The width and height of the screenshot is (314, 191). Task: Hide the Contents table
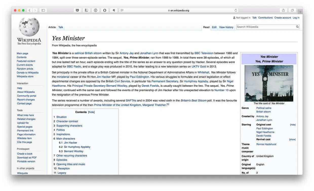coord(91,112)
